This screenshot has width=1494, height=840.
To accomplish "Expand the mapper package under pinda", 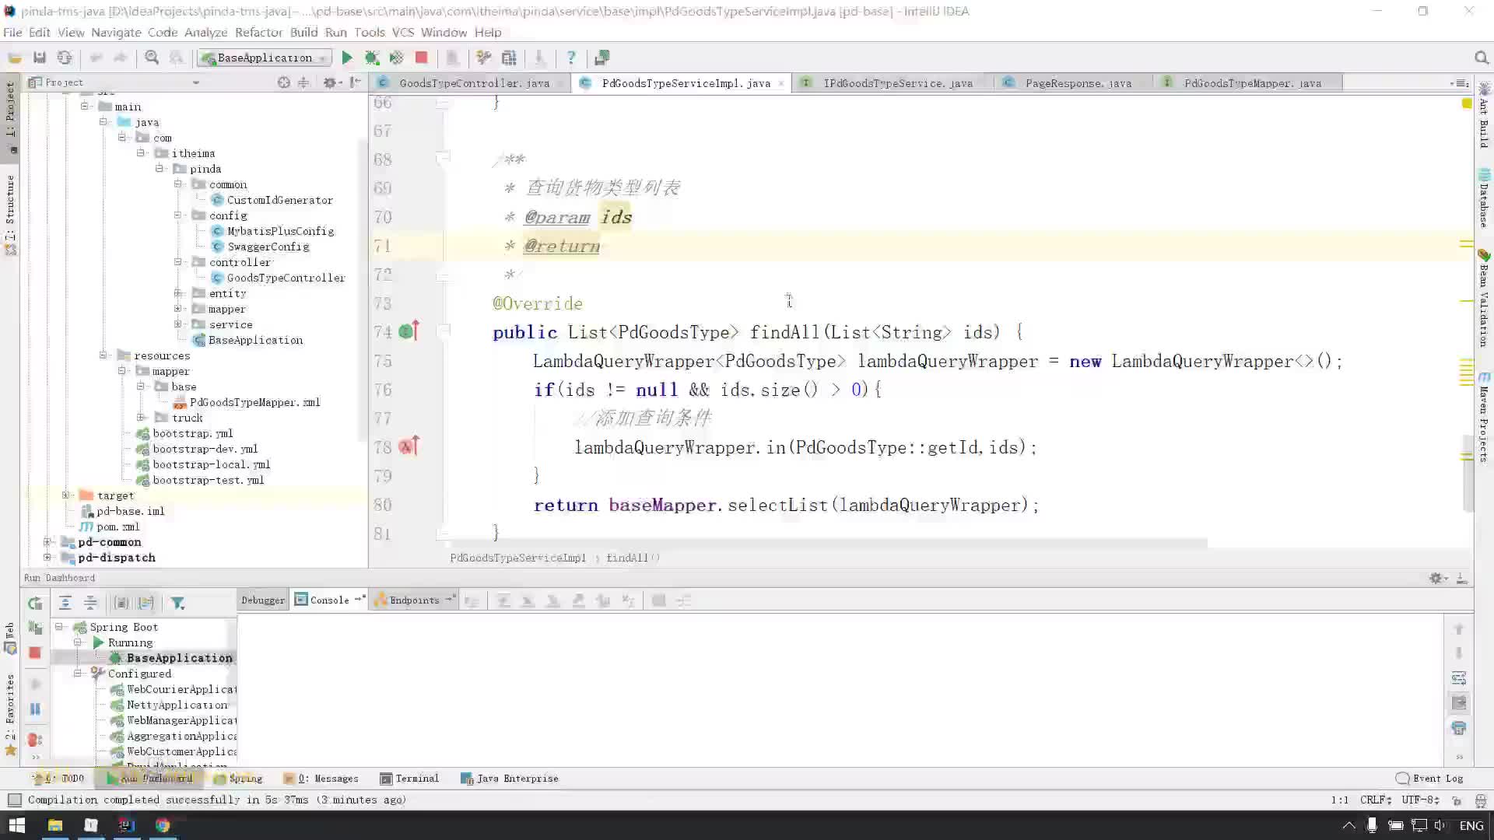I will click(x=178, y=309).
